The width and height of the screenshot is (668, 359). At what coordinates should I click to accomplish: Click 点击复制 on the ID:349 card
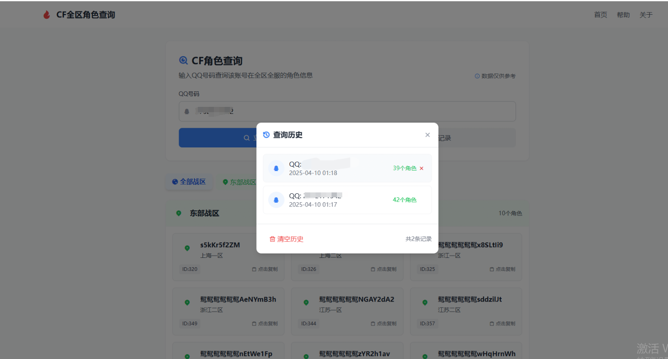[265, 323]
